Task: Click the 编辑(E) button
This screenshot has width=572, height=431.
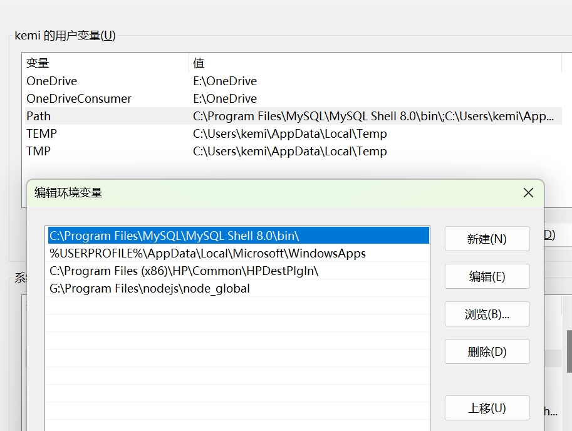Action: point(487,276)
